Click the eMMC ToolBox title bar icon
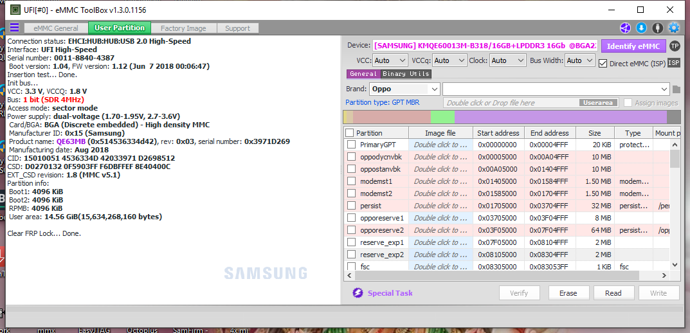The width and height of the screenshot is (690, 333). [x=15, y=10]
